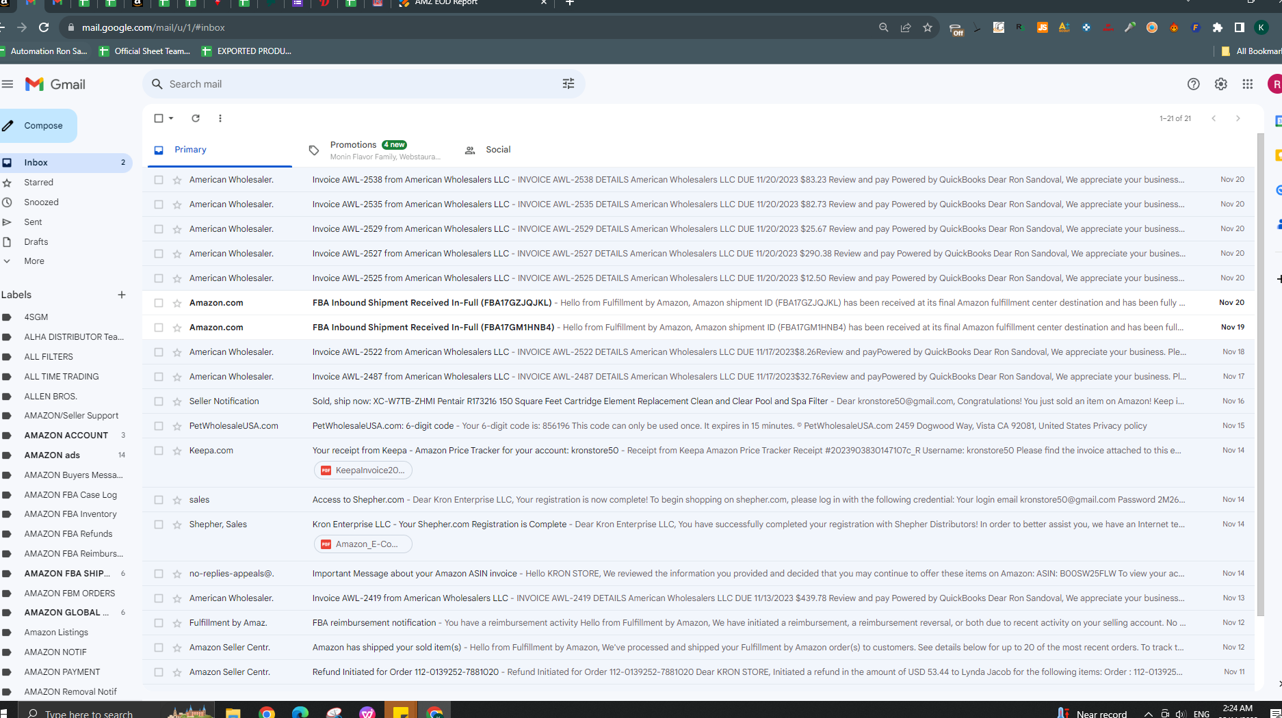Star the PetWholesaleUSA.com email
Image resolution: width=1282 pixels, height=718 pixels.
pyautogui.click(x=177, y=426)
